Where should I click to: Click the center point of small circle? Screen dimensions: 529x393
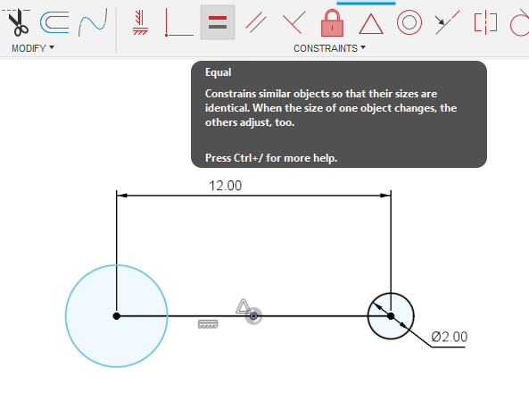[391, 316]
